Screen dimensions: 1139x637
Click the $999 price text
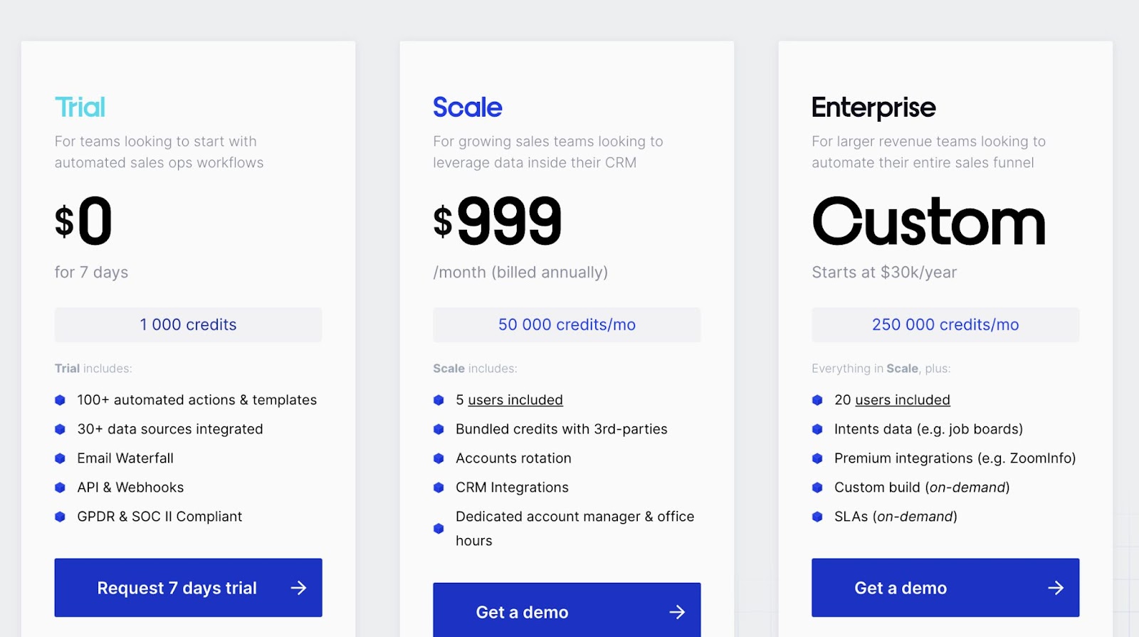[498, 221]
